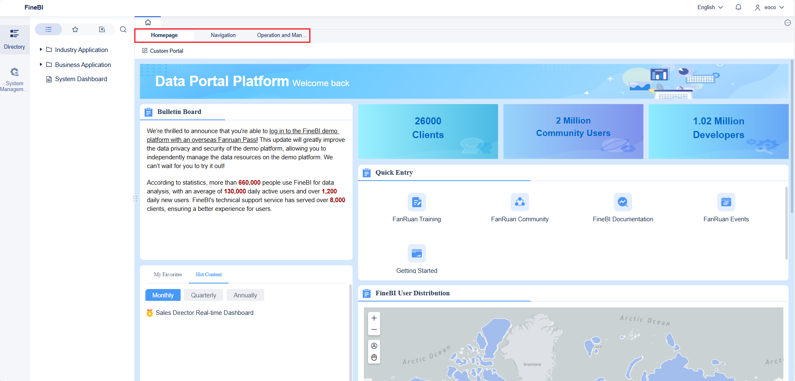This screenshot has height=381, width=795.
Task: Click the sidebar collapse drag handle
Action: coord(135,199)
